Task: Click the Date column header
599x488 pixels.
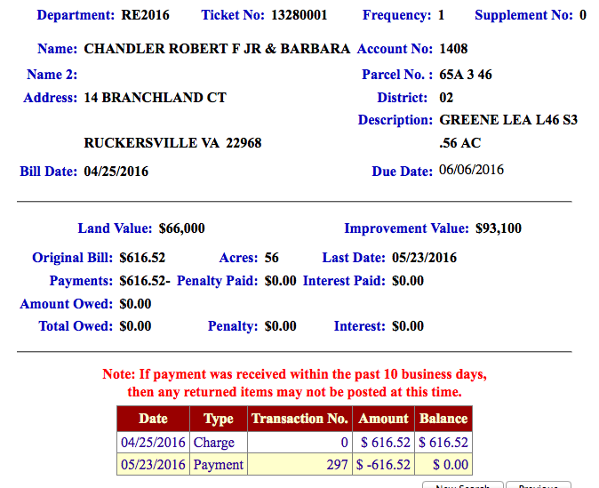Action: (153, 419)
